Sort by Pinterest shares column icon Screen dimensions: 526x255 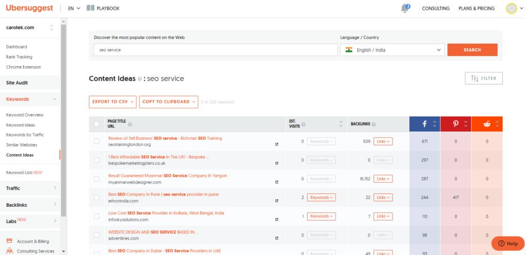click(x=456, y=124)
